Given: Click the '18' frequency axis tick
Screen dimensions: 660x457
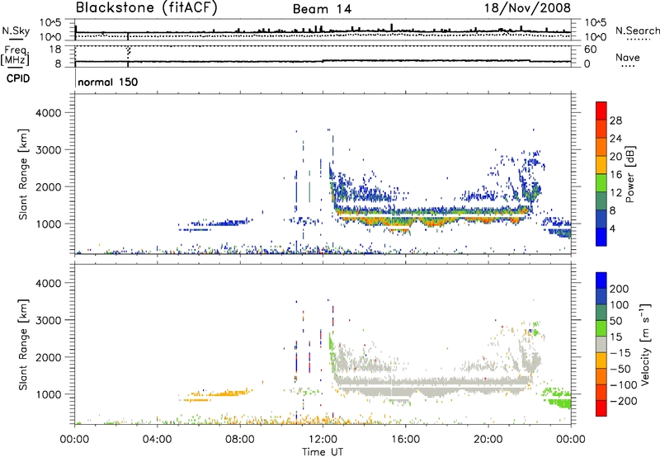Looking at the screenshot, I should (55, 49).
